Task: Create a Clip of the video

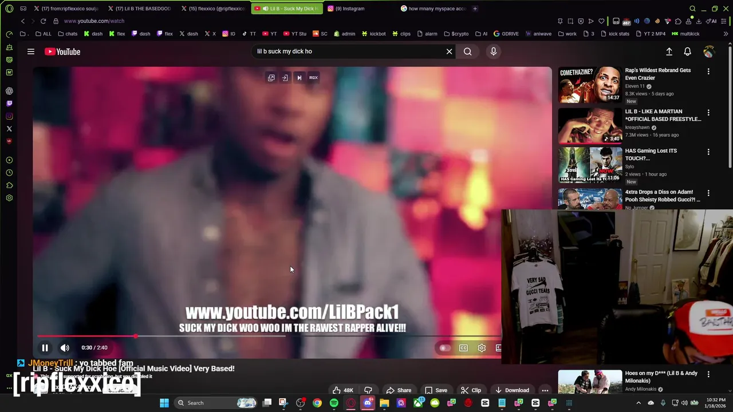Action: 471,390
